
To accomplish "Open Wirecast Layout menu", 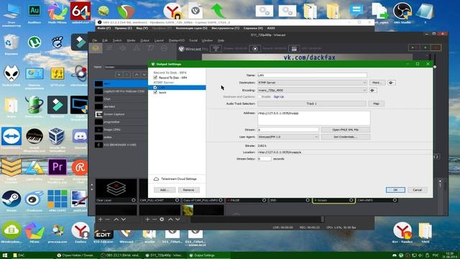I will 159,40.
